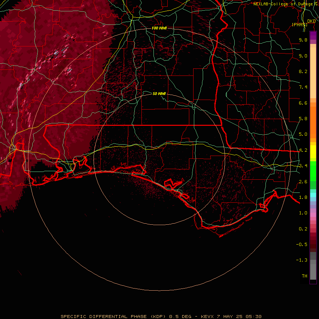Click the -1.3 value on the color scale
Screen dimensions: 319x319
tap(302, 260)
